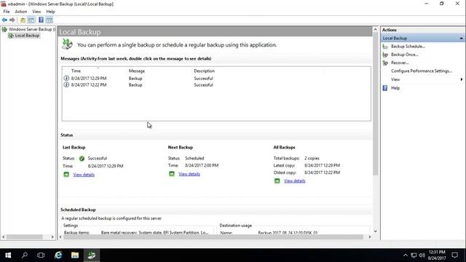Open File Explorer from the taskbar
The image size is (466, 262).
point(75,255)
